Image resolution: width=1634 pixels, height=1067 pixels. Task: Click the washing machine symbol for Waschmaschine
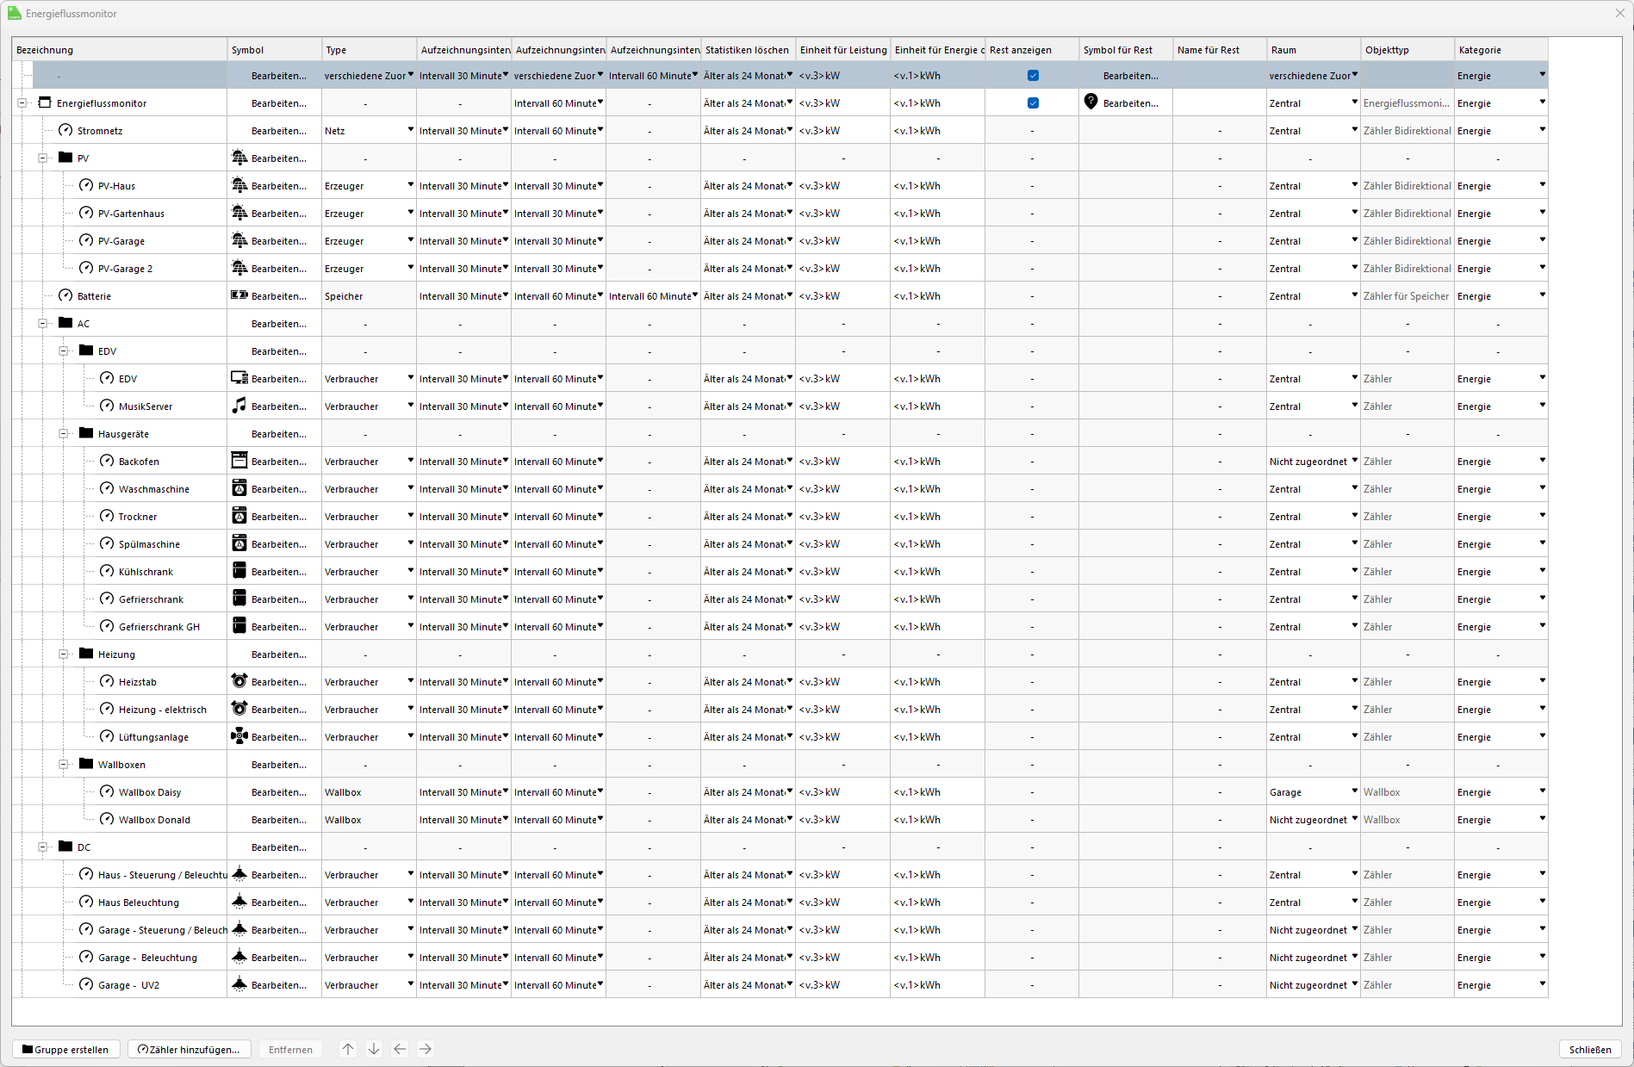[239, 488]
